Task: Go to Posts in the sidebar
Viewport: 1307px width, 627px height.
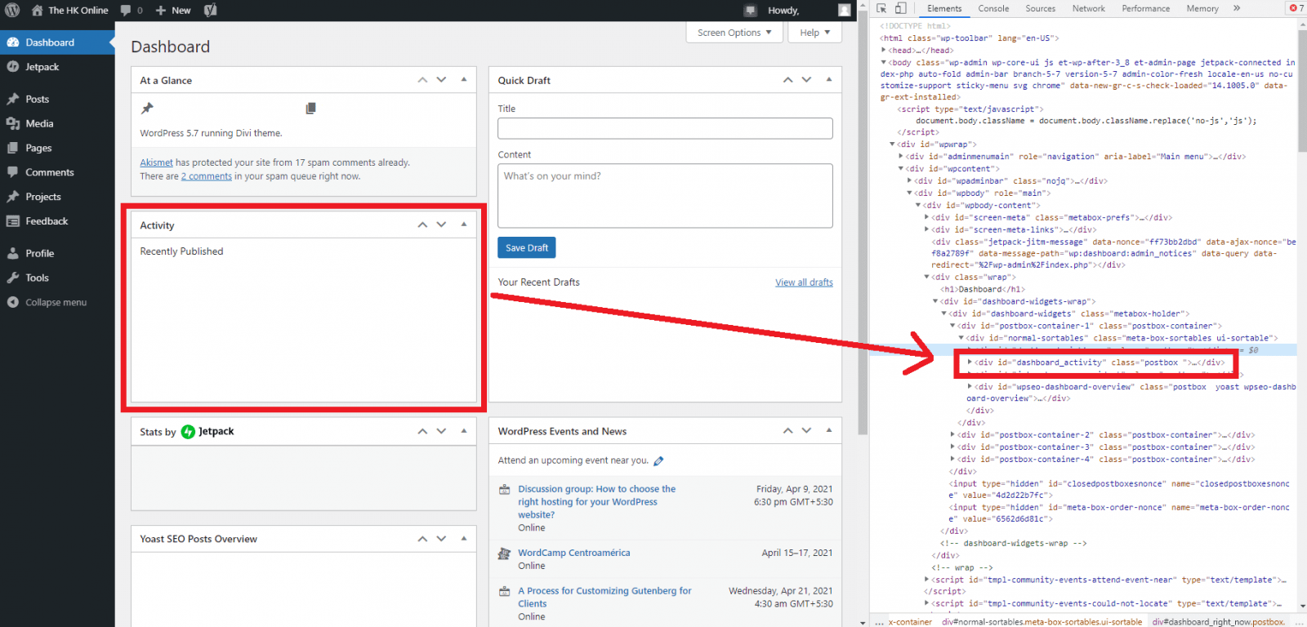Action: 57,99
